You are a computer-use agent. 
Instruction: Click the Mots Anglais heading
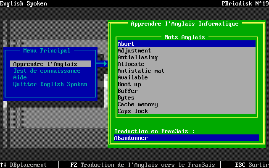185,37
